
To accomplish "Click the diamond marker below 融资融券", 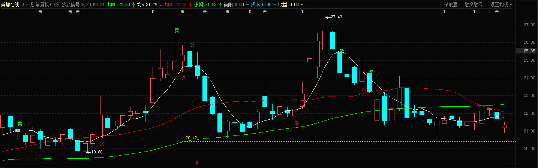I will point(474,12).
